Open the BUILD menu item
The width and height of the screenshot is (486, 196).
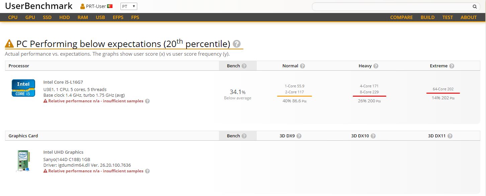(x=427, y=17)
